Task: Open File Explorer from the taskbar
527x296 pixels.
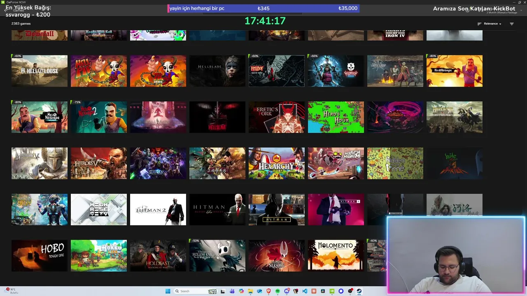Action: (x=250, y=291)
